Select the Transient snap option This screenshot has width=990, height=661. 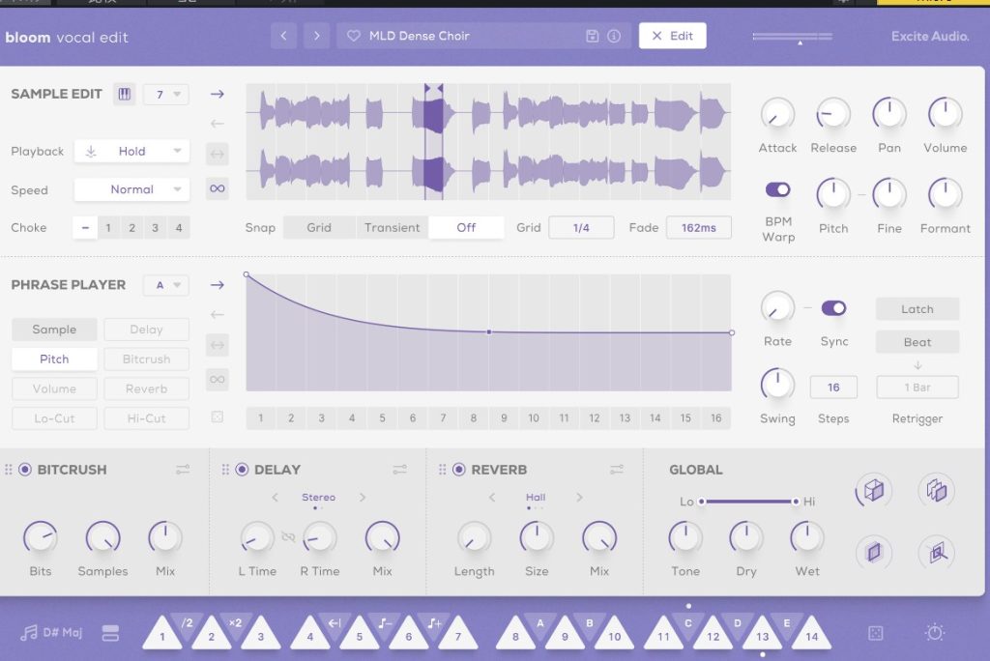(x=392, y=228)
